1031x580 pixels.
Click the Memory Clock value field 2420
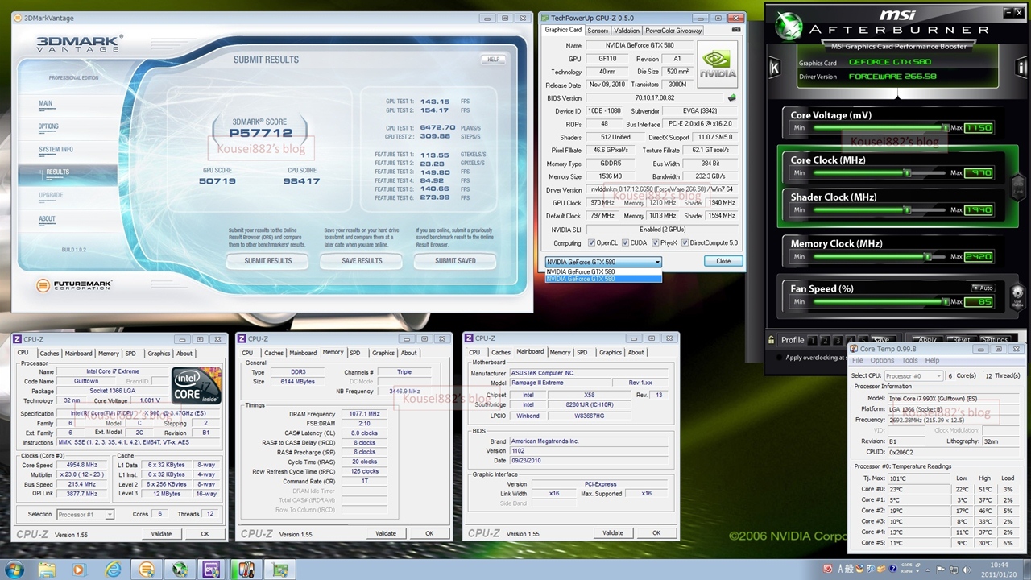[979, 256]
